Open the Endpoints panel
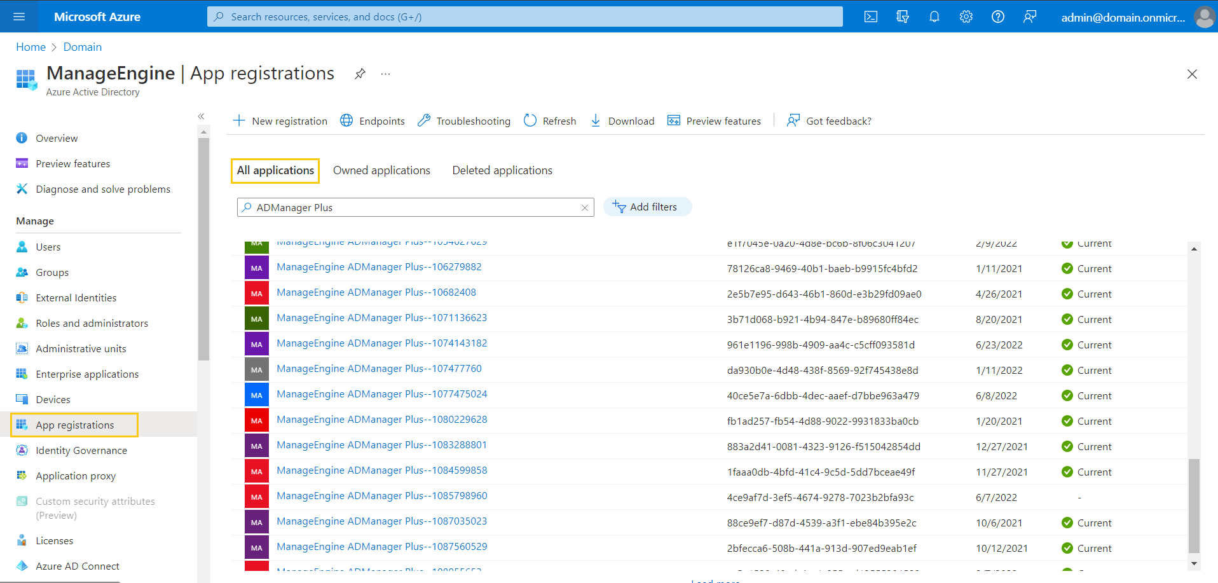This screenshot has height=583, width=1218. coord(372,121)
